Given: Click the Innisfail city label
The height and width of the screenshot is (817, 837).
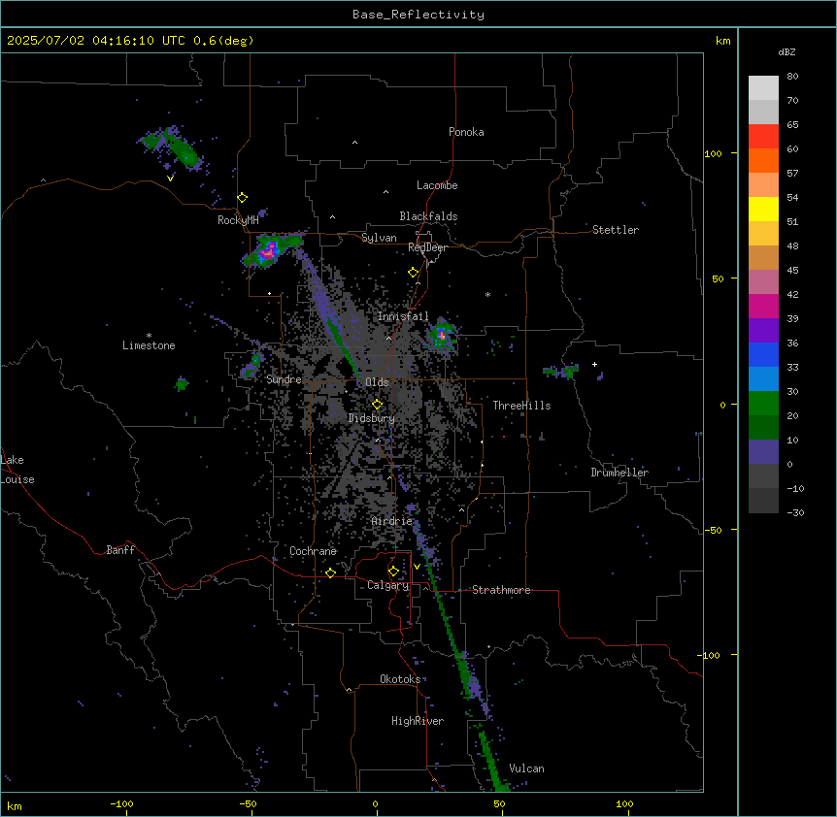Looking at the screenshot, I should coord(403,316).
